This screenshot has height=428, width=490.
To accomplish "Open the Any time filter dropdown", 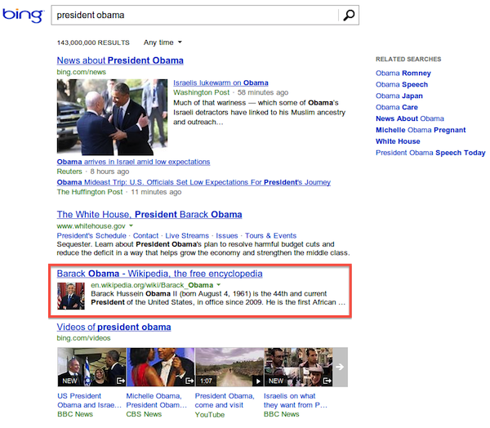I will pos(163,42).
